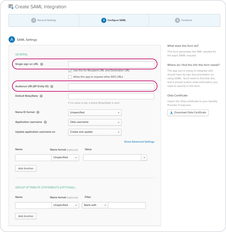Click Download Okta Certificate button
Screen dimensions: 226x232
[188, 113]
